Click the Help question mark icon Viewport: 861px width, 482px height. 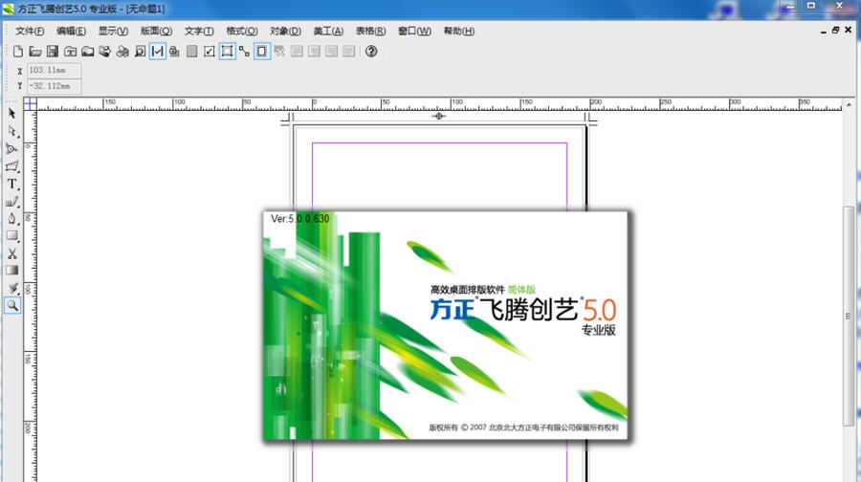(371, 51)
